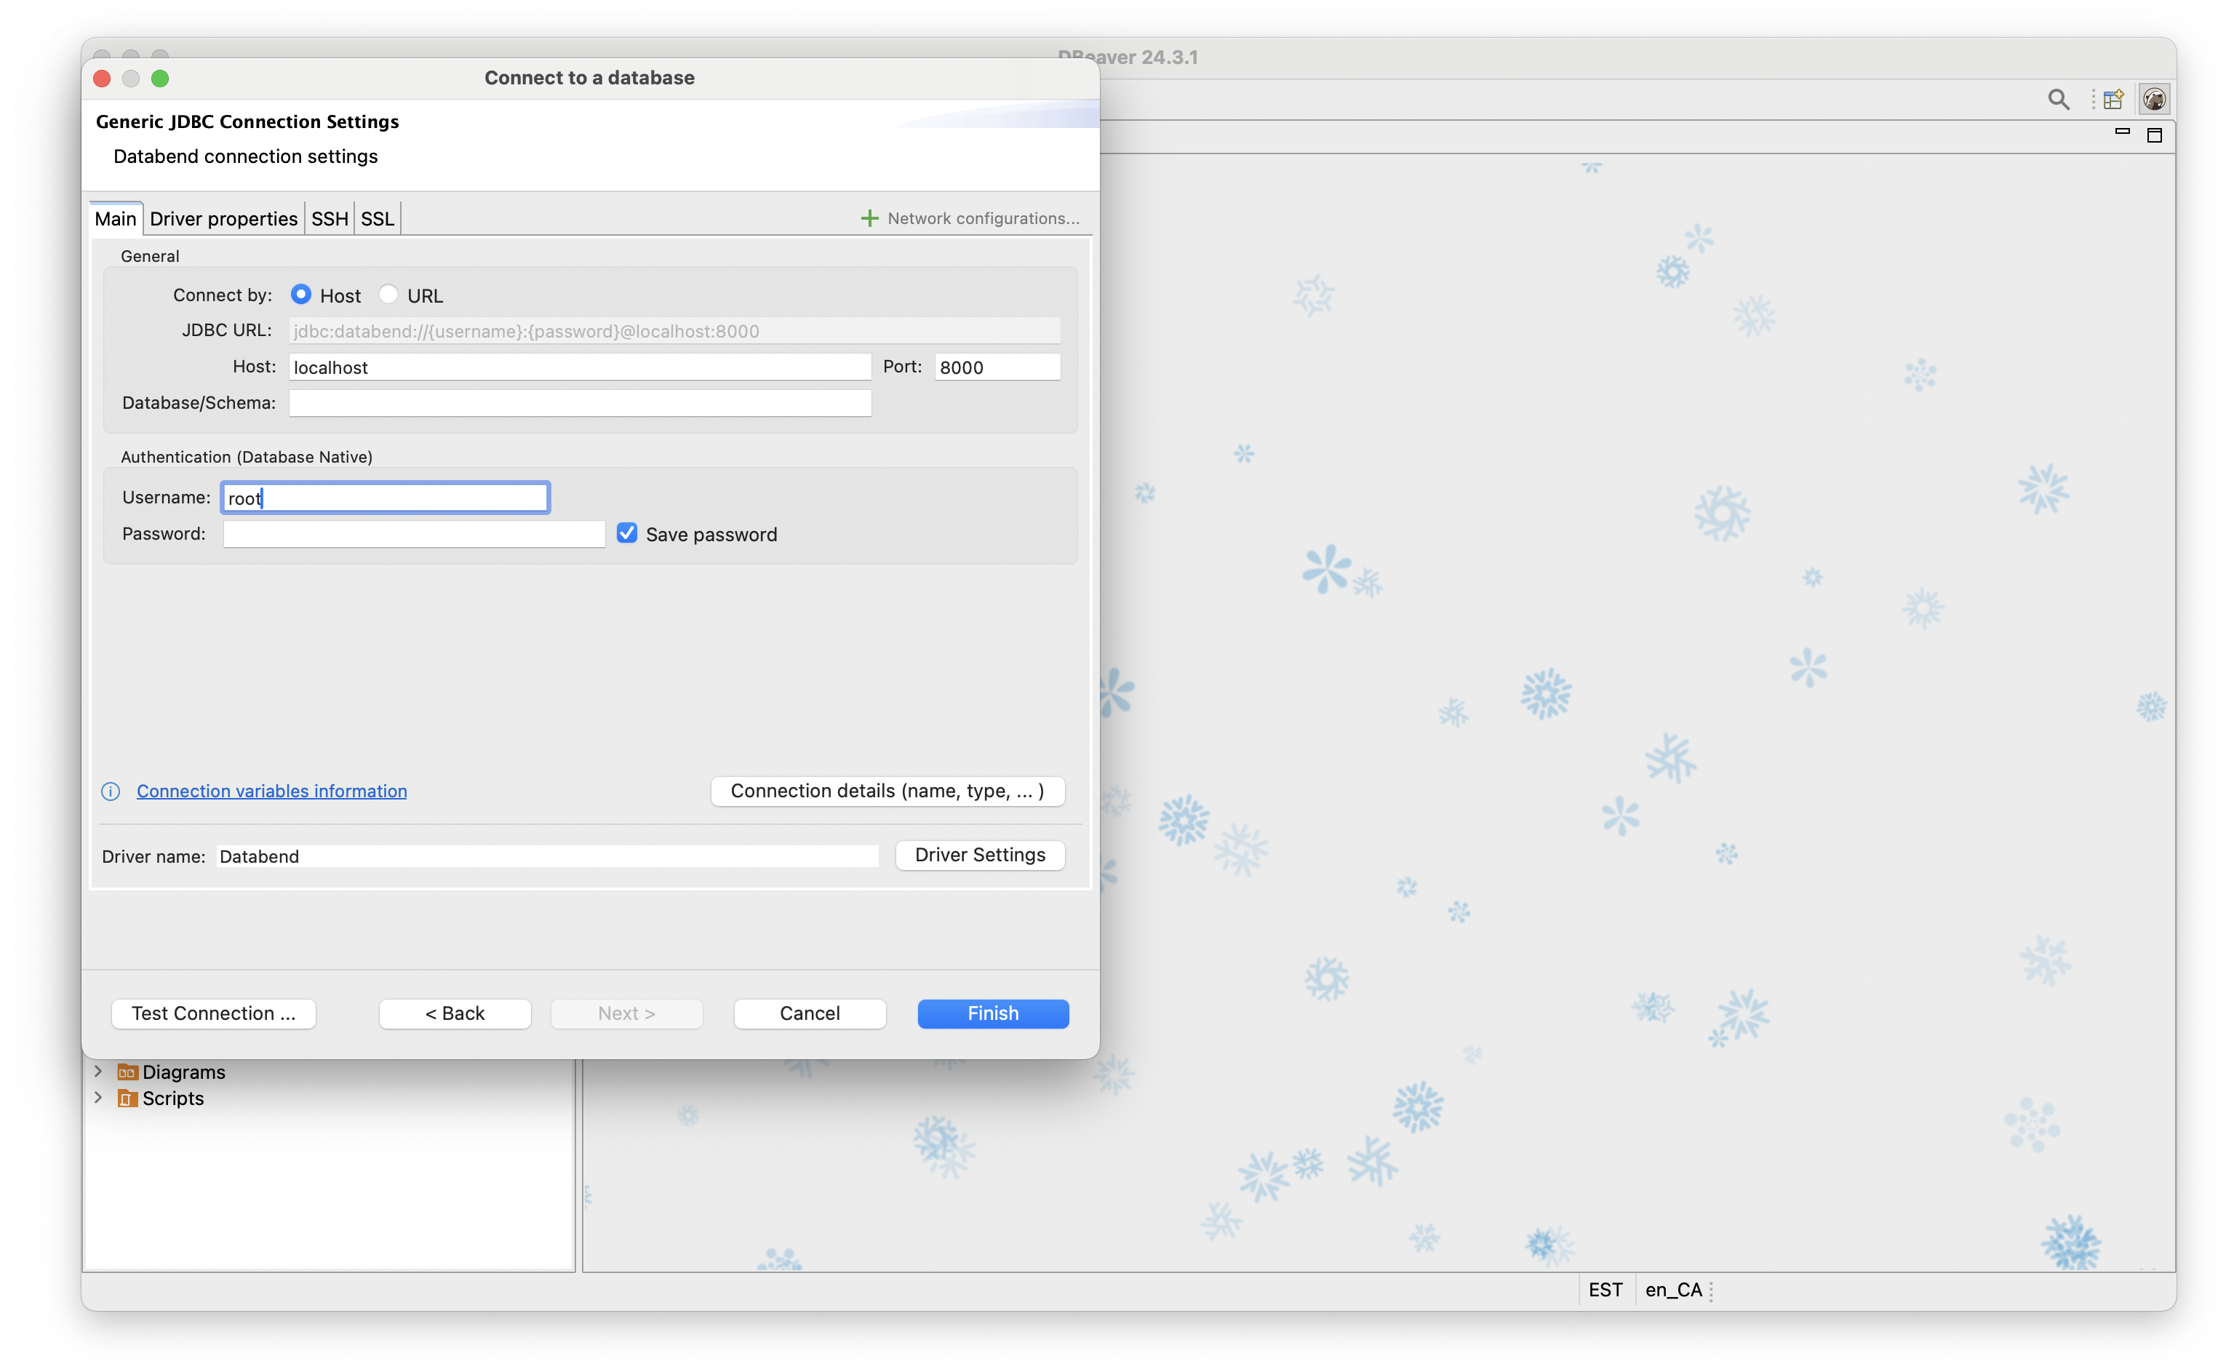
Task: Open Connection details (name, type, ...)
Action: coord(887,791)
